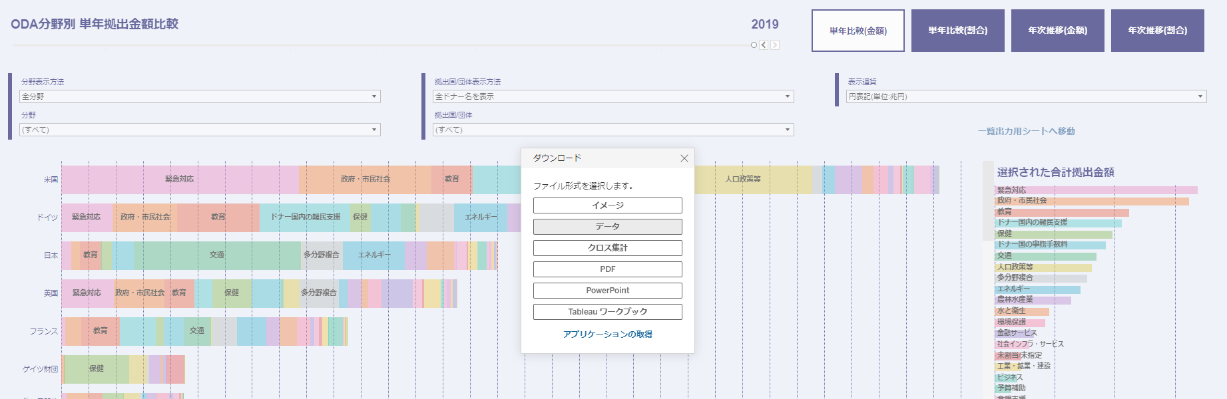This screenshot has width=1227, height=399.
Task: Click ドイツ エネルギー bar segment
Action: 481,217
